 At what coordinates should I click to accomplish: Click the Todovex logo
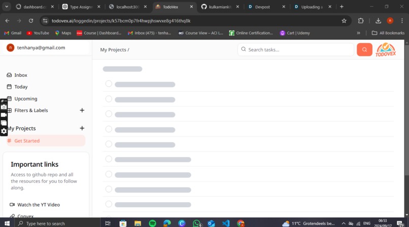tap(386, 50)
